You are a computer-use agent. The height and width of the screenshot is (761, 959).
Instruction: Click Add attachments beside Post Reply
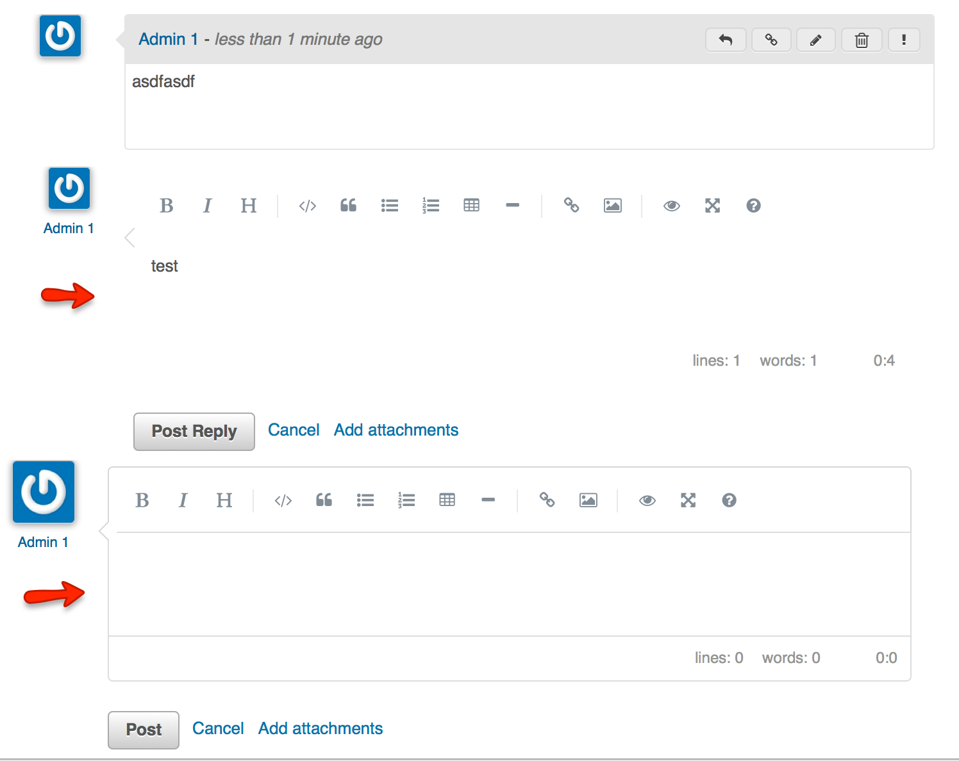coord(396,430)
